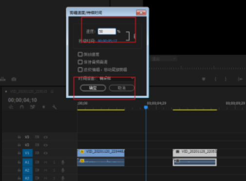This screenshot has width=246, height=181.
Task: Select the second white-highlighted video clip on V1
Action: point(195,153)
